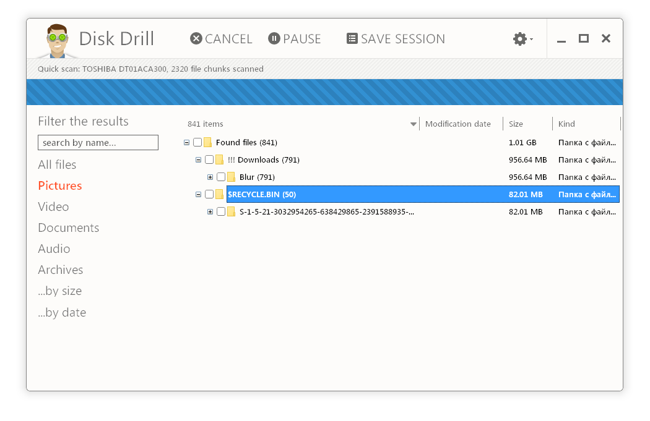650x421 pixels.
Task: Click the 1.01 GB size value
Action: pos(522,143)
